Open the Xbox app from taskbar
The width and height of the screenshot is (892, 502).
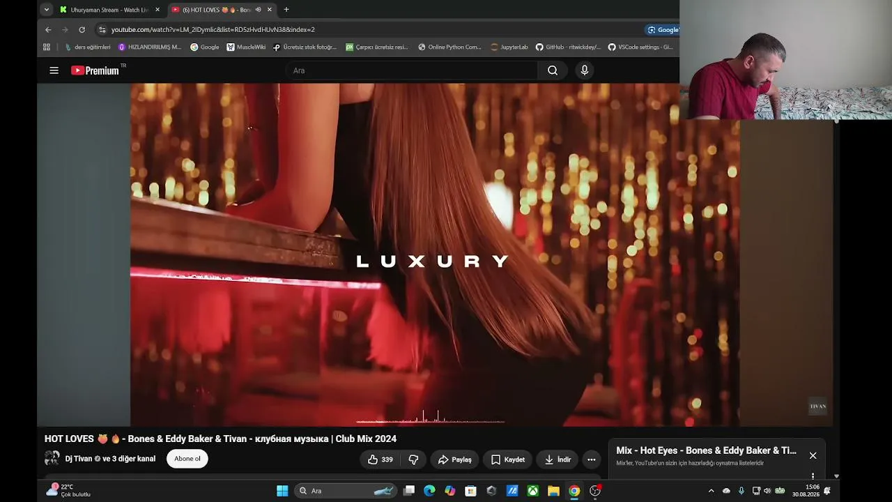point(532,491)
